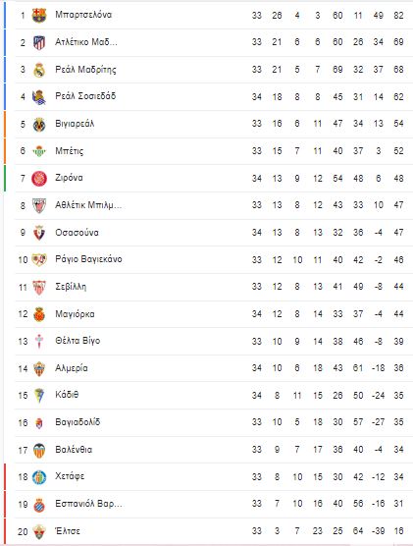
Task: Click the Villarreal yellow crest icon
Action: 39,124
